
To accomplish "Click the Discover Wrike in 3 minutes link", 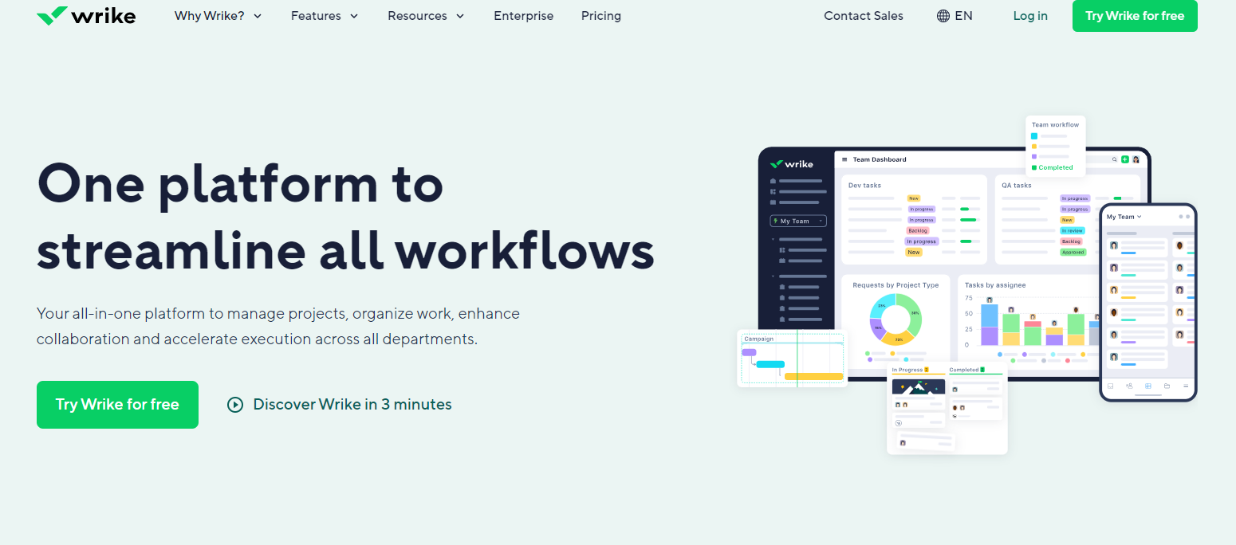I will [352, 405].
